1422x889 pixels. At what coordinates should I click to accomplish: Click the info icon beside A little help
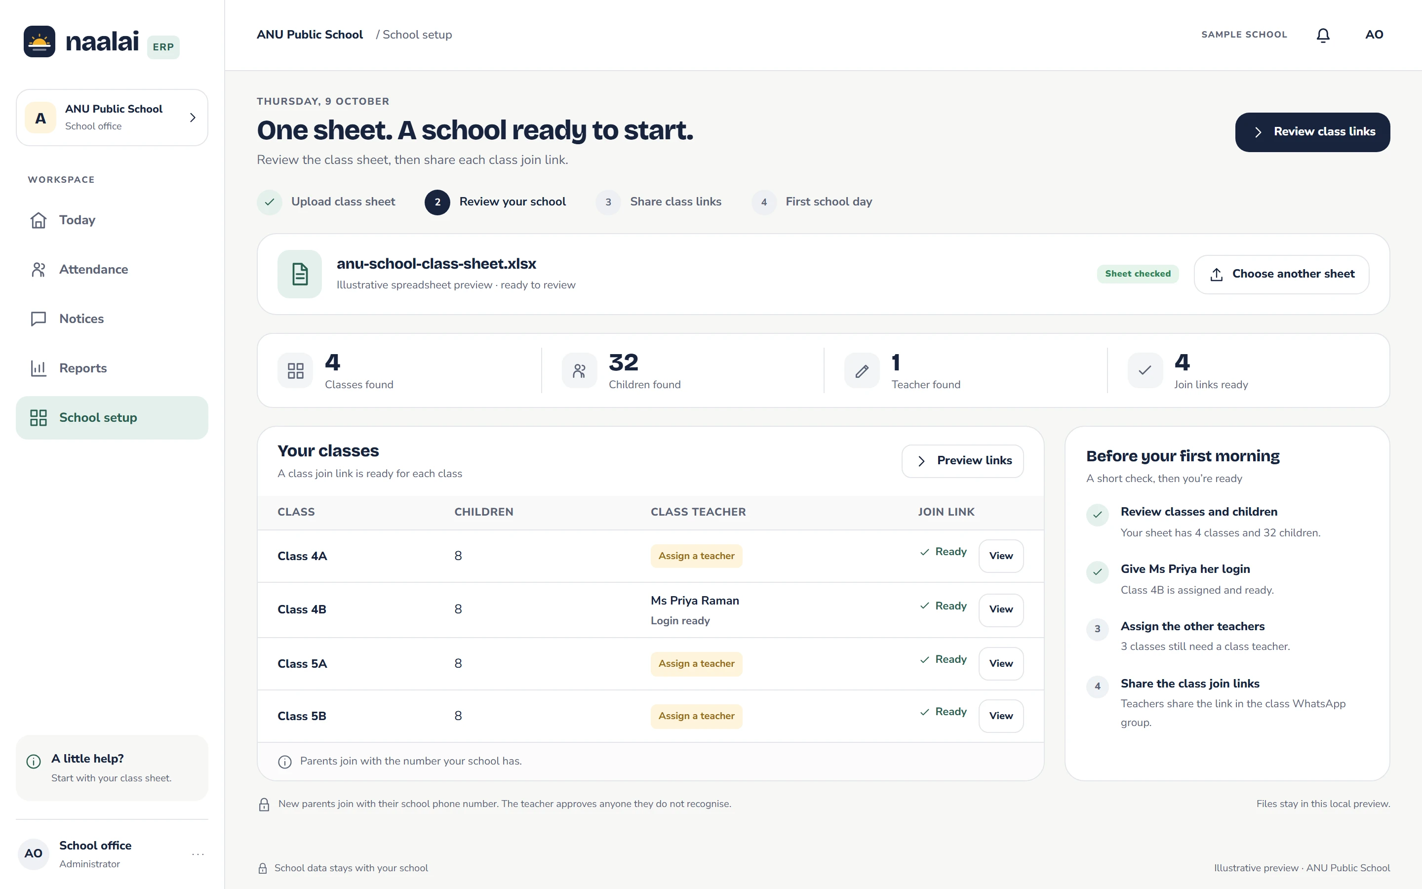[34, 762]
